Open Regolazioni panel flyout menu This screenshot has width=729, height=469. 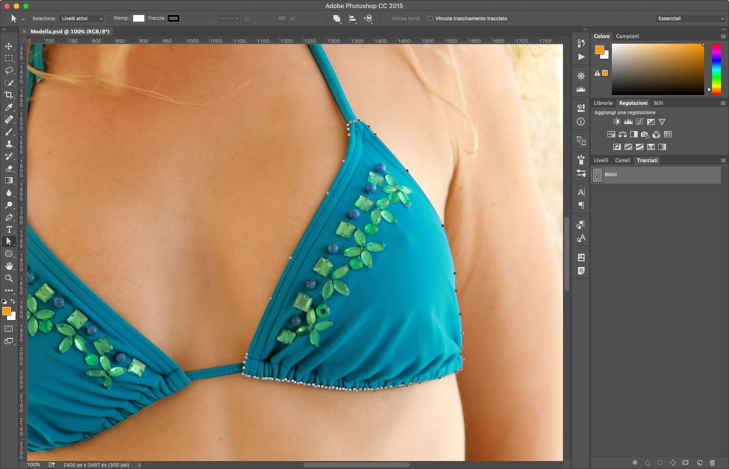pos(723,103)
